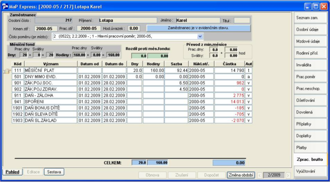This screenshot has height=182, width=330.
Task: Select the ZÁK.POJ.ZDRAV. row
Action: [132, 89]
